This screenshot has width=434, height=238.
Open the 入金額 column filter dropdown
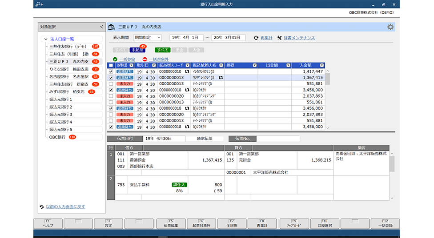coord(321,65)
